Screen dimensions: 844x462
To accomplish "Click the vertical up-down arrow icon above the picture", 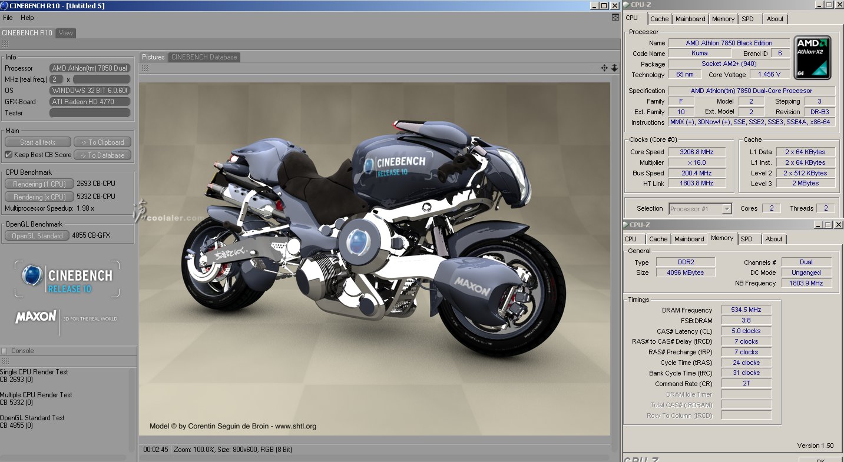I will coord(614,68).
